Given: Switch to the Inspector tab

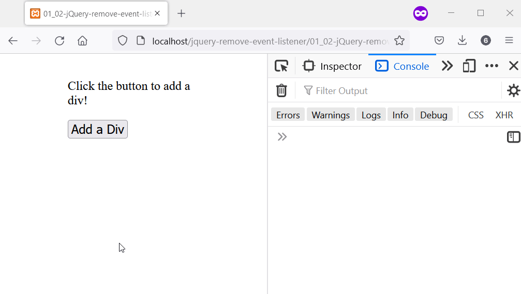Looking at the screenshot, I should coord(332,66).
